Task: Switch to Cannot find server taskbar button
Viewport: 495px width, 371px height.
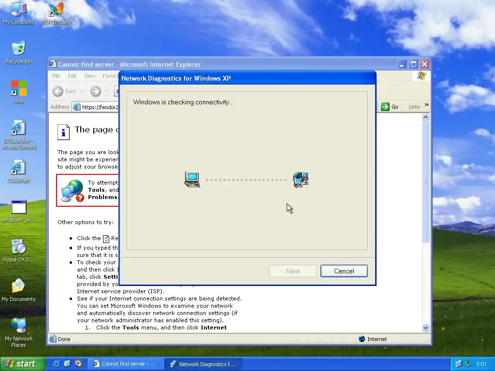Action: click(125, 364)
